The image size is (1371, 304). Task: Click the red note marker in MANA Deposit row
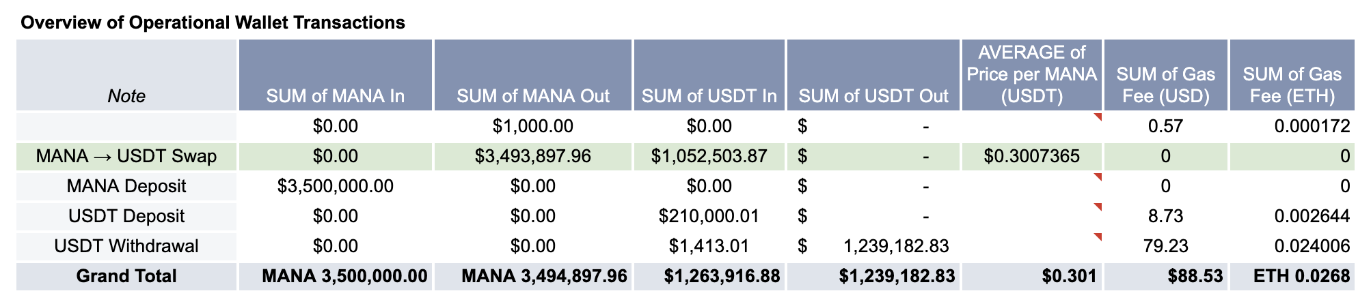click(1098, 176)
